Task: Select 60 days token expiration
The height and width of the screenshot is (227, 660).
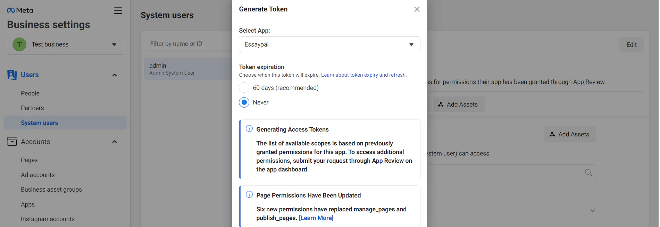Action: click(244, 88)
